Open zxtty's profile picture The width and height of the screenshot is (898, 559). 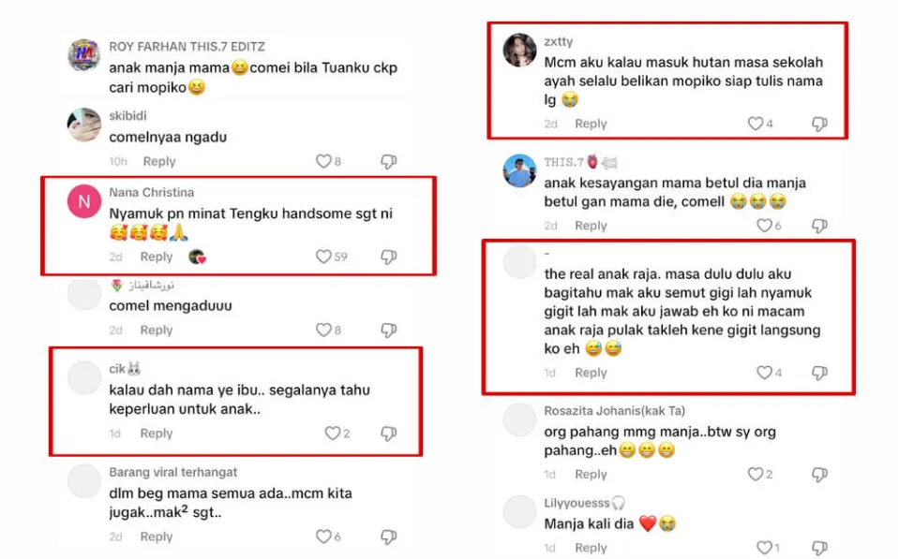point(519,50)
